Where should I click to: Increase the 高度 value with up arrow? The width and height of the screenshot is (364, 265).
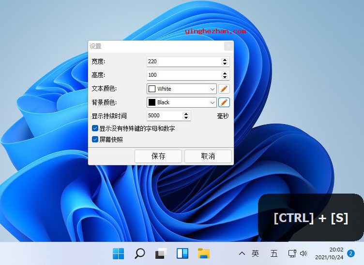coord(225,73)
